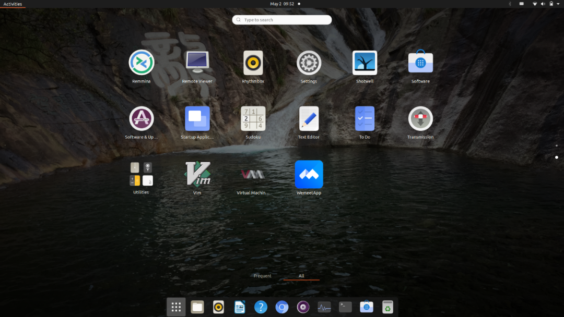Open the purple media player in dock
The width and height of the screenshot is (564, 317).
coord(303,307)
